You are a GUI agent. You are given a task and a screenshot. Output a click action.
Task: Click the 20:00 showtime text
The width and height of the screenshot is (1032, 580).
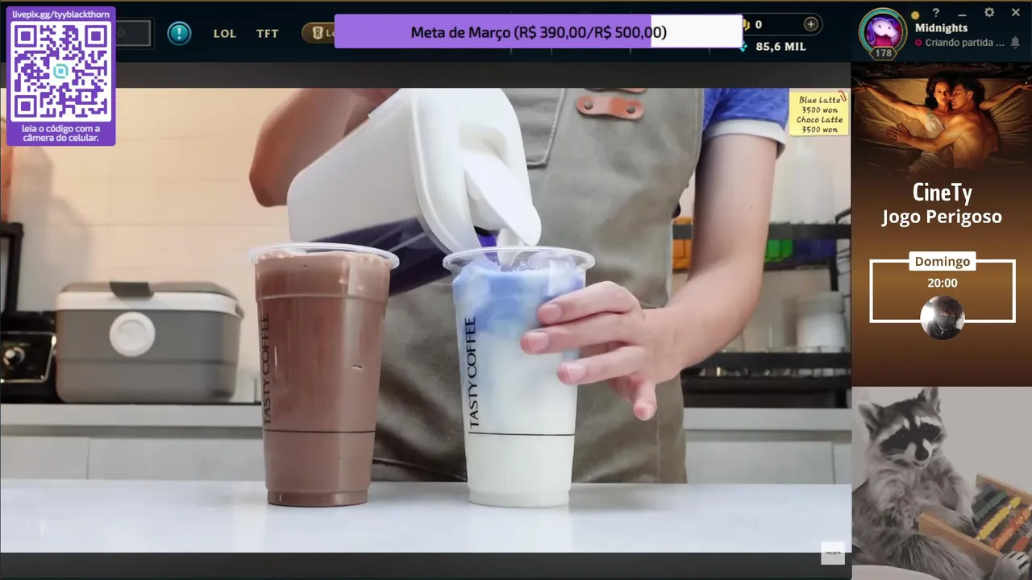click(942, 283)
